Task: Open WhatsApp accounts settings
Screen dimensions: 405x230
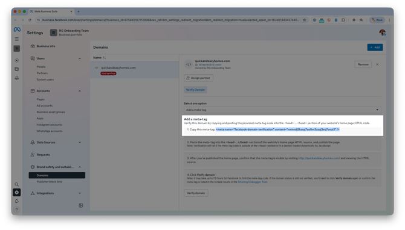Action: point(50,131)
